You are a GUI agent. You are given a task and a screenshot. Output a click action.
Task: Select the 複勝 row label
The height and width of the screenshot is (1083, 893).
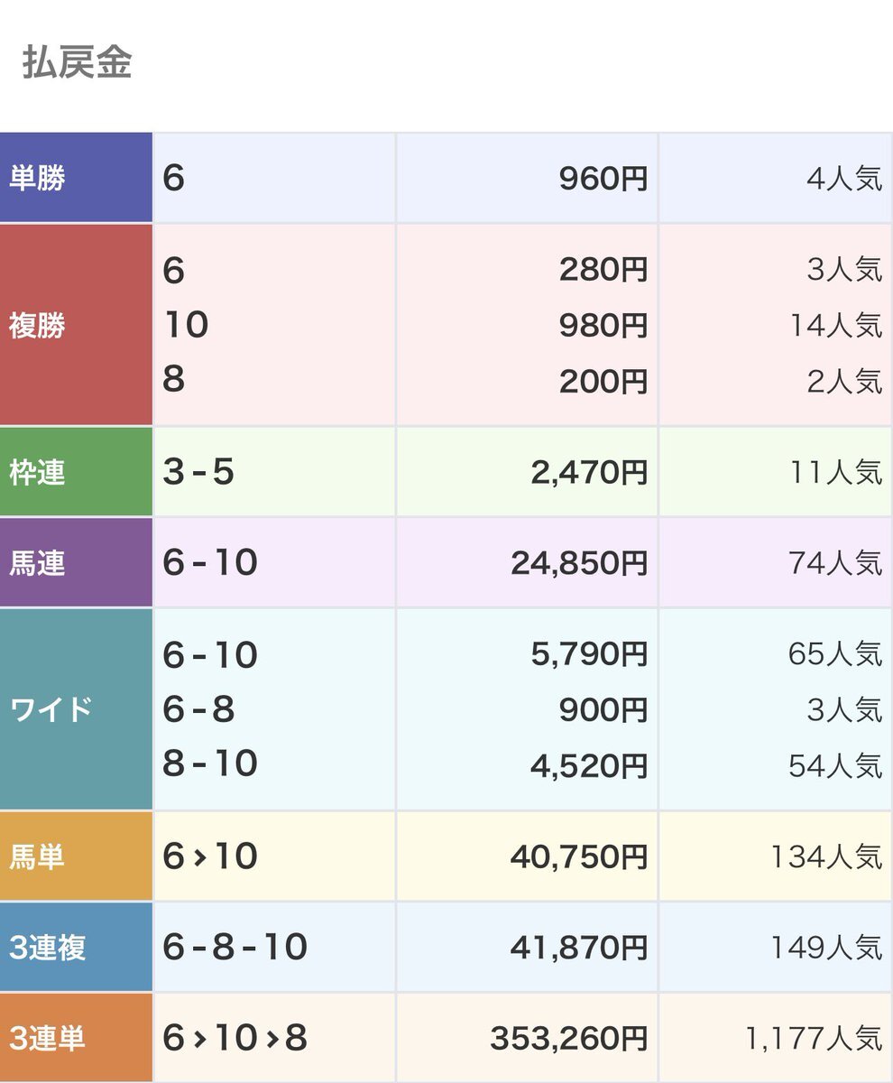coord(76,325)
